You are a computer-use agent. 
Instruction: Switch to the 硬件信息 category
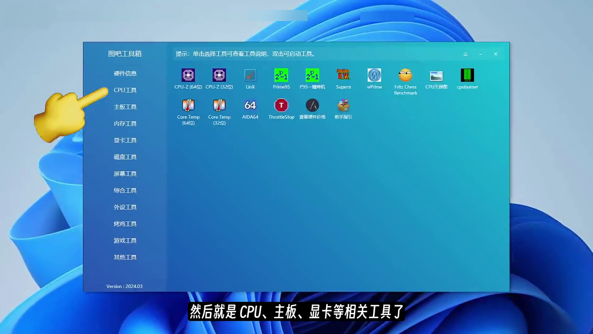(x=125, y=73)
